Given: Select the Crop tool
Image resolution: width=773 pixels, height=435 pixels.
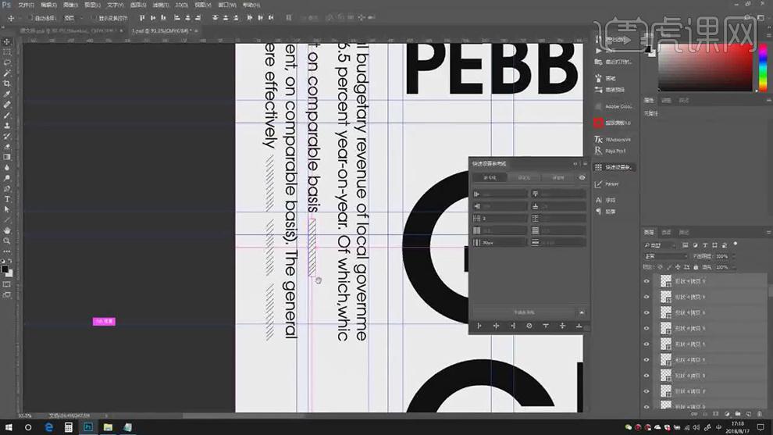Looking at the screenshot, I should (7, 84).
